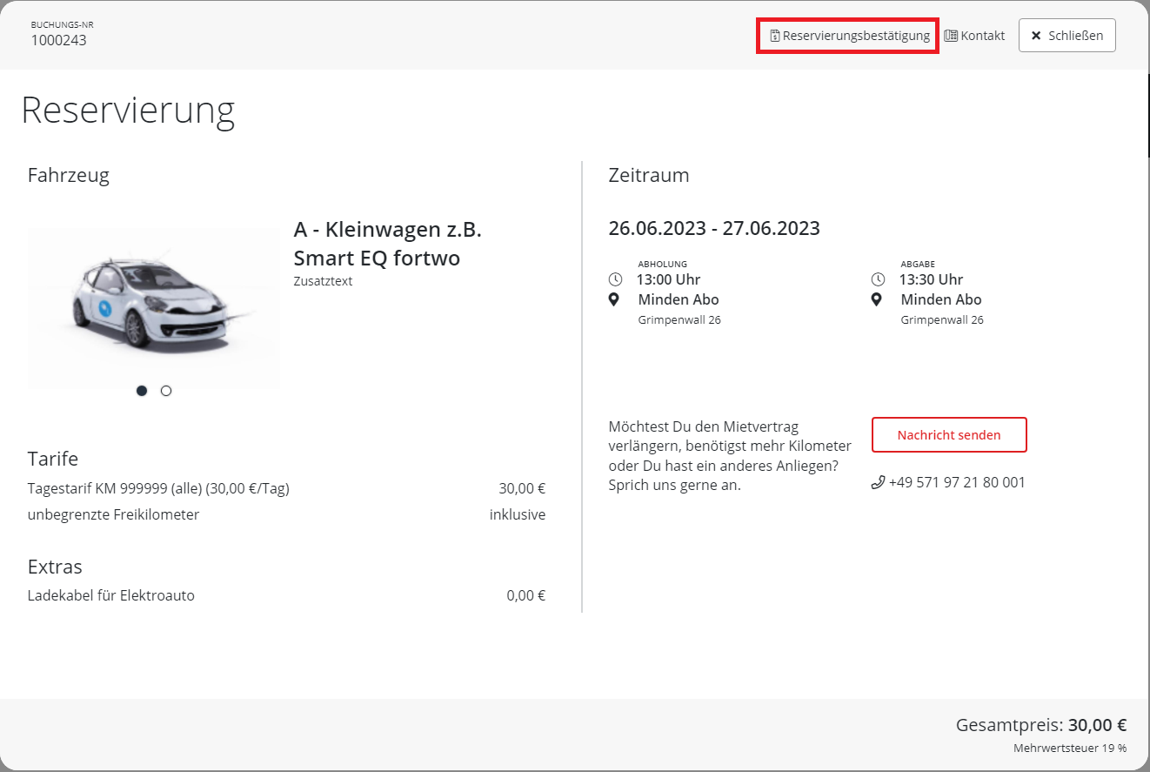1150x772 pixels.
Task: Click the phone handset icon
Action: [878, 482]
